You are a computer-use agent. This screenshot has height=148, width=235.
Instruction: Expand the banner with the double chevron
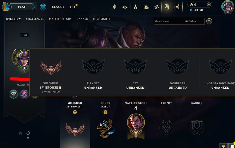20,133
